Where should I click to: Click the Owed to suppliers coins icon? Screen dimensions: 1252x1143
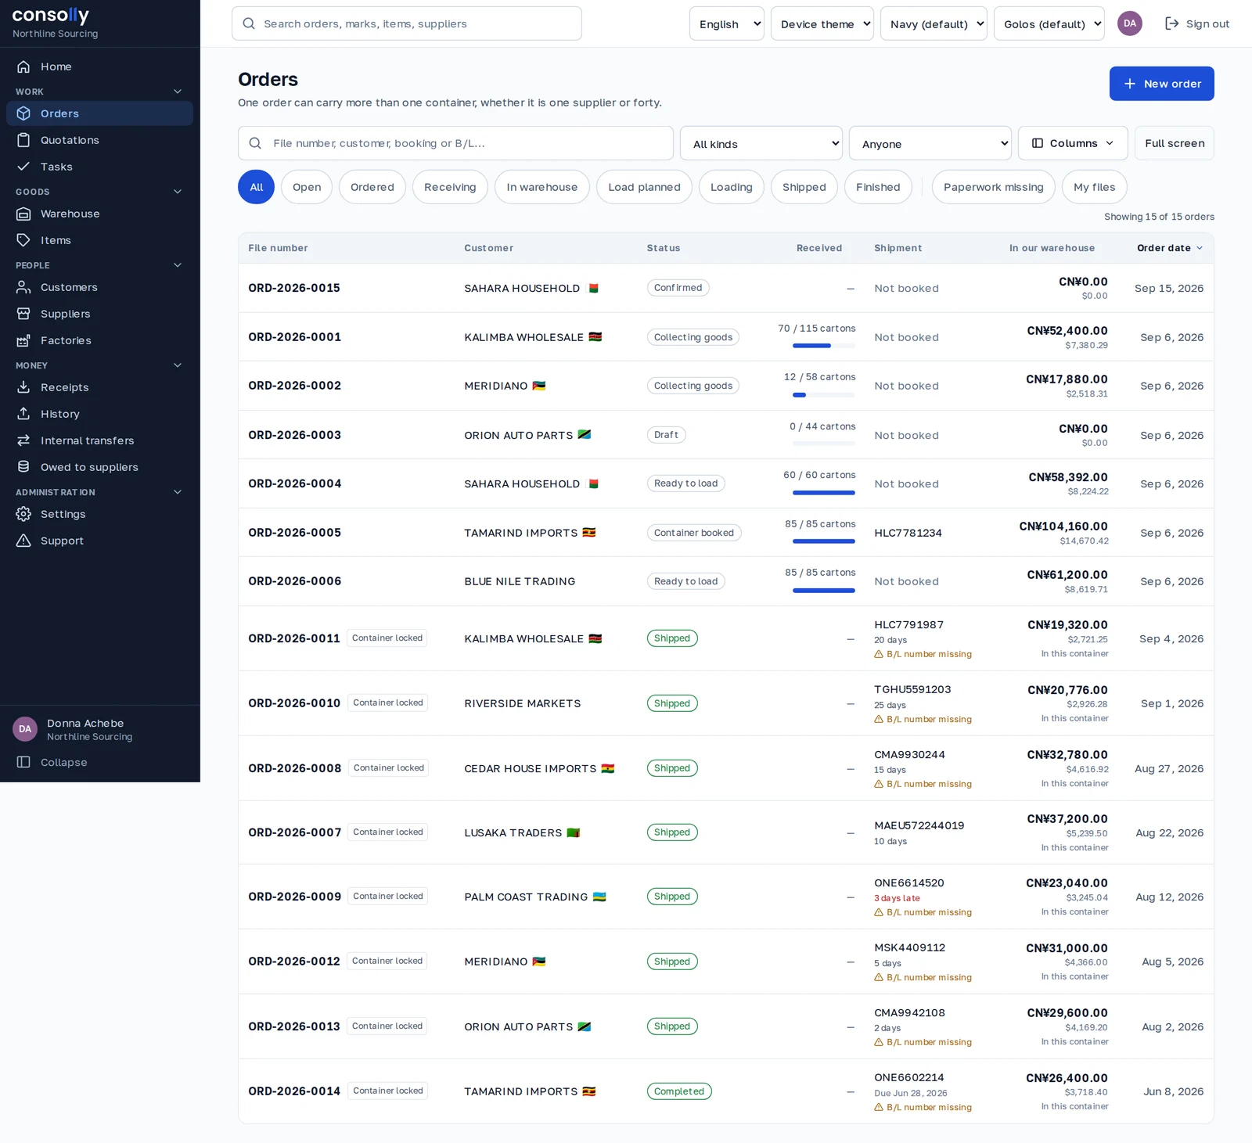tap(23, 467)
